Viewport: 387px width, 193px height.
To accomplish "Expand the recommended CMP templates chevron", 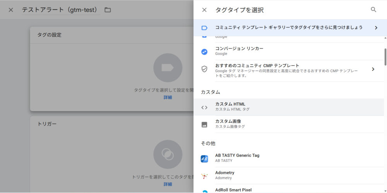I will [373, 69].
